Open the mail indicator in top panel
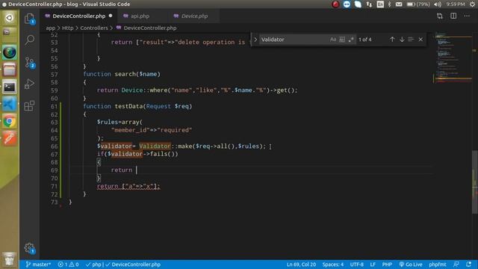Screen dimensions: 478x269 [x=399, y=4]
